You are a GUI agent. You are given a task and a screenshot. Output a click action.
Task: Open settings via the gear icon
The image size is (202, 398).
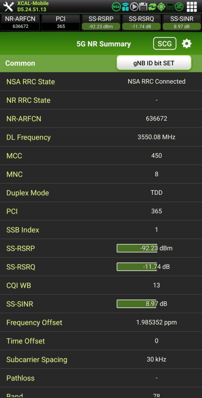click(187, 44)
